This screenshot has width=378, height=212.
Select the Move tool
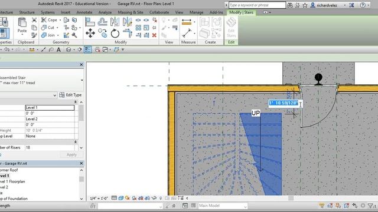(90, 33)
